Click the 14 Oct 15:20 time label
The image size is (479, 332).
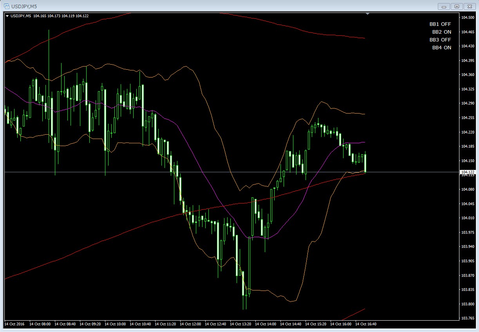[x=316, y=324]
